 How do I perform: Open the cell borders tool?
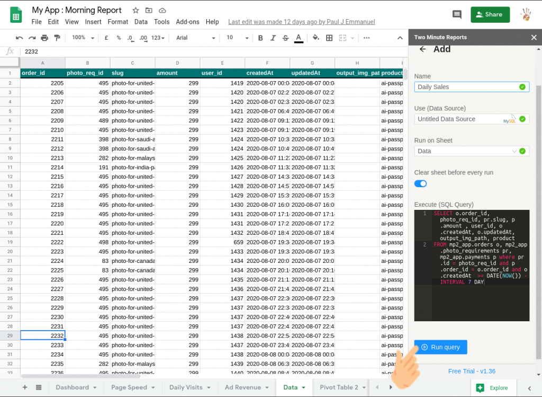(x=329, y=38)
